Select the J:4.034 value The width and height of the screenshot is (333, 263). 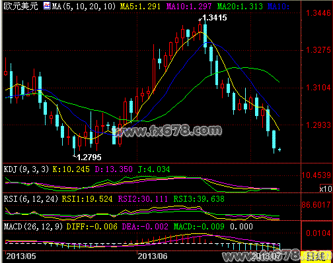(x=154, y=169)
